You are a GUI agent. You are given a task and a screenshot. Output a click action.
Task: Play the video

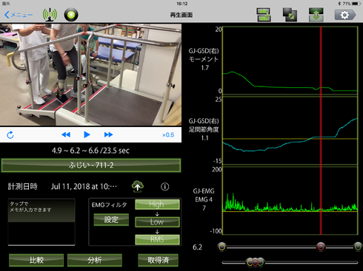(87, 134)
